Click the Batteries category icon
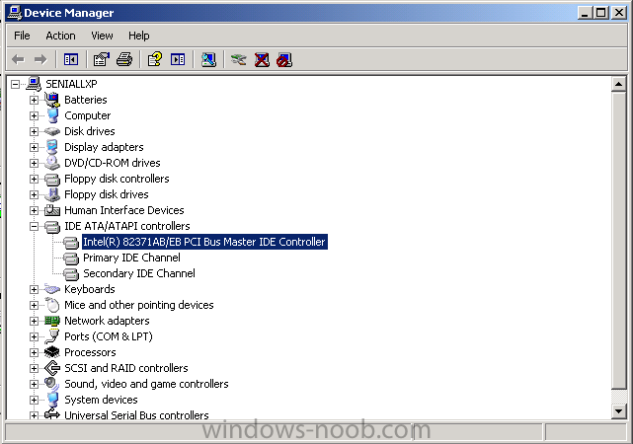The height and width of the screenshot is (444, 633). click(x=52, y=100)
